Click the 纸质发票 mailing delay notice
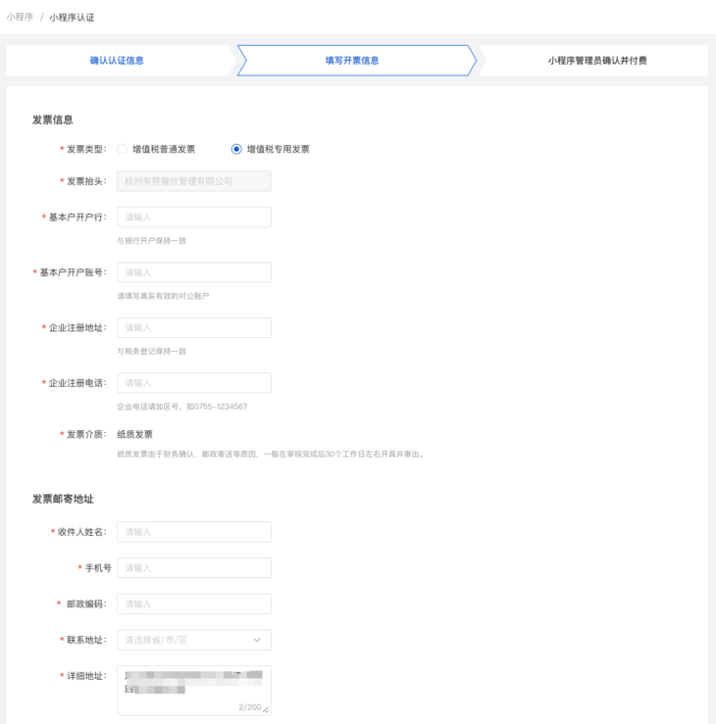This screenshot has height=724, width=716. tap(272, 455)
